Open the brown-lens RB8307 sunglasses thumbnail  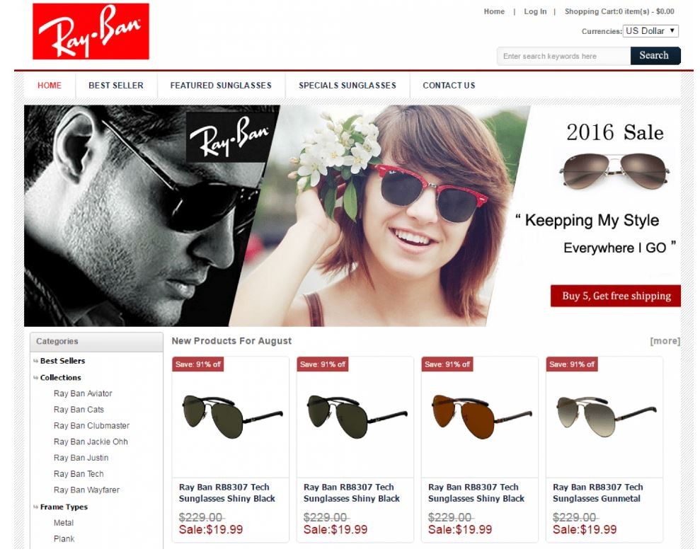482,417
